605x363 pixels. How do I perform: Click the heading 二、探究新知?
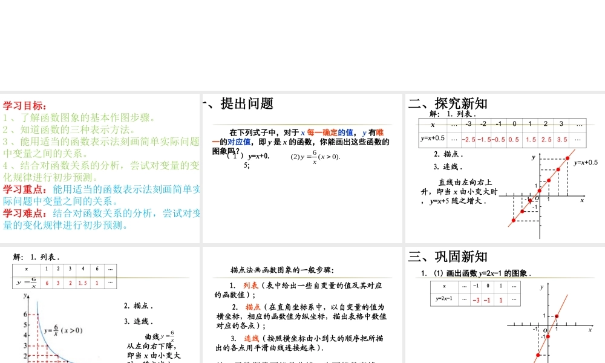[448, 103]
